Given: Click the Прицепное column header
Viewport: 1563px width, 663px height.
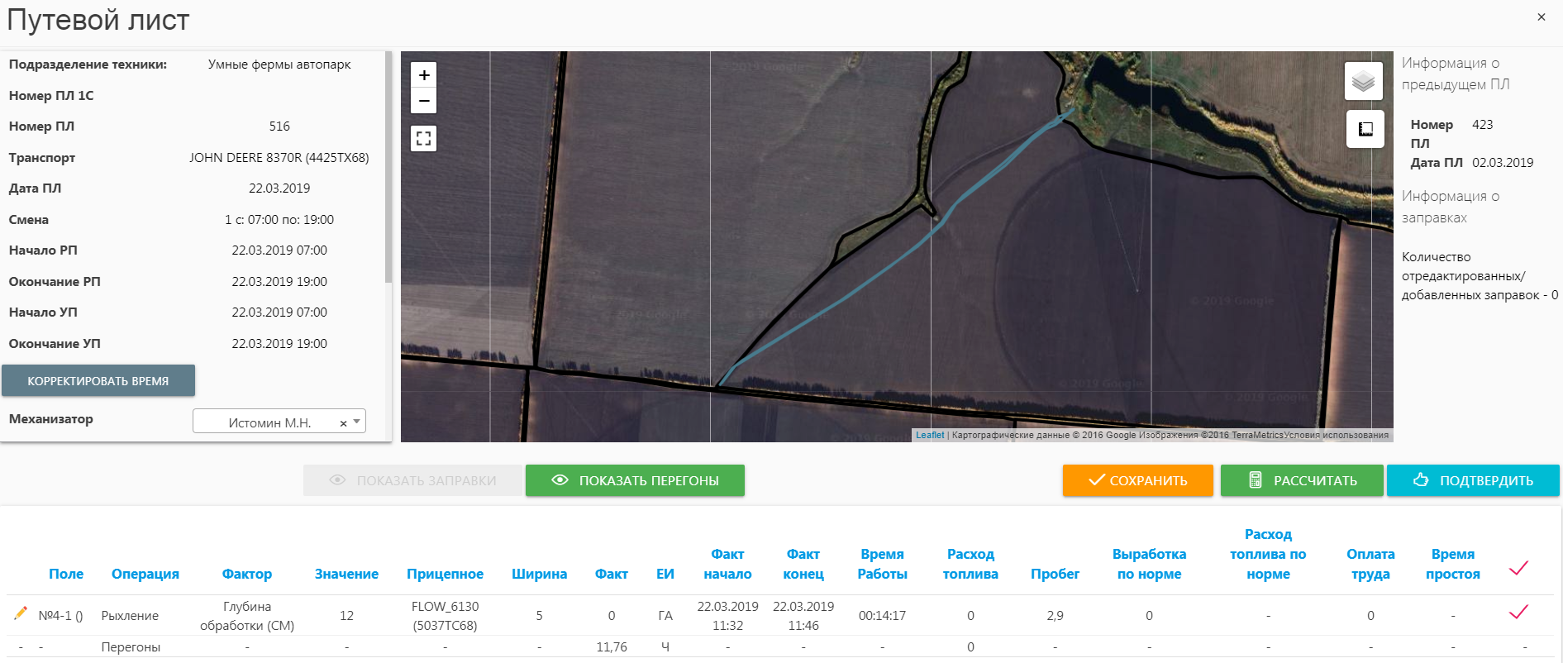Looking at the screenshot, I should coord(445,574).
